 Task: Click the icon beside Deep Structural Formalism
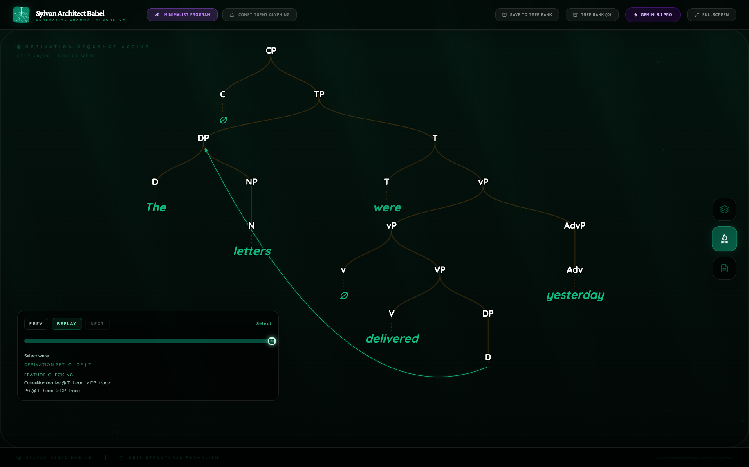point(121,458)
